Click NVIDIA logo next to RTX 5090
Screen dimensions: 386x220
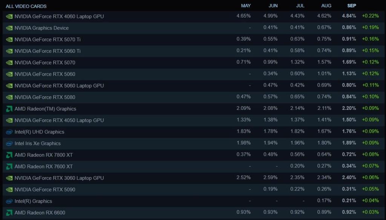[x=9, y=190]
